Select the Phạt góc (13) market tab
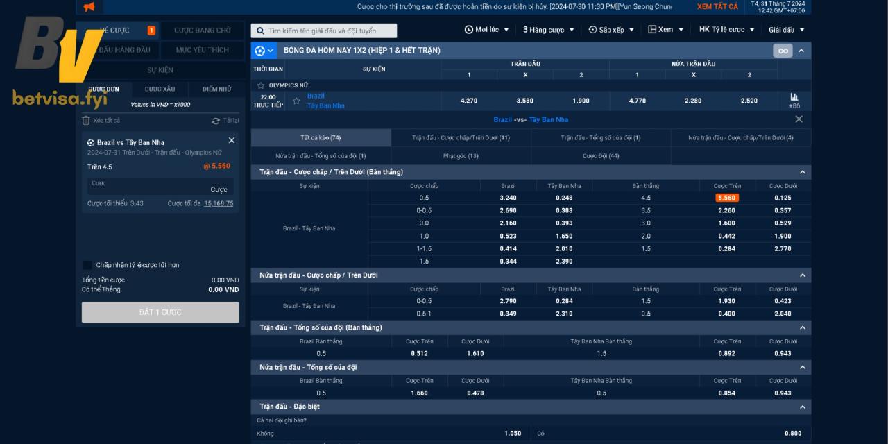Screen dimensions: 888x444 [x=461, y=156]
